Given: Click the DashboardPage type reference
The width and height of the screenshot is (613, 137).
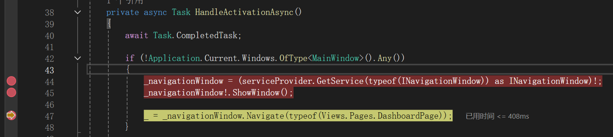Looking at the screenshot, I should click(408, 116).
